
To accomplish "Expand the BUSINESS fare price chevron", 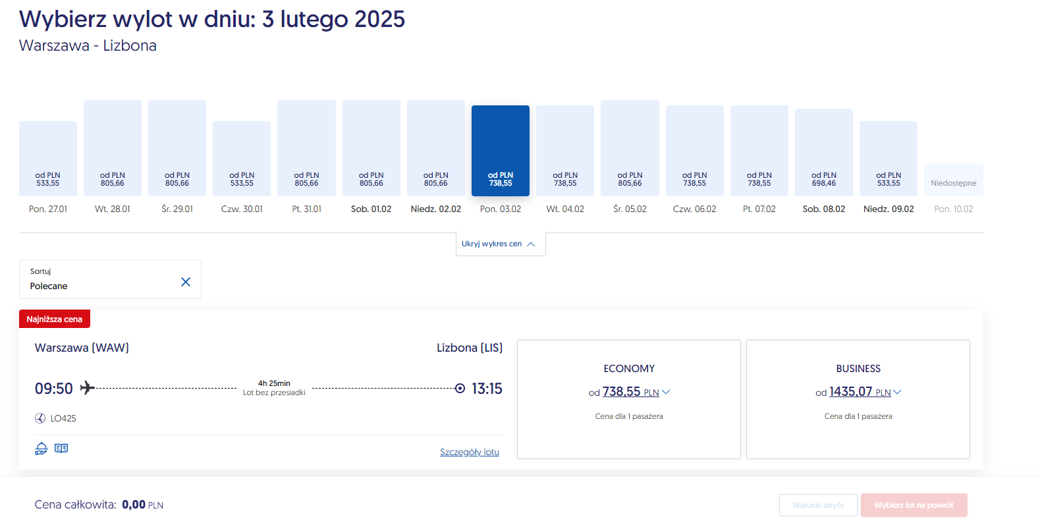I will [x=897, y=392].
